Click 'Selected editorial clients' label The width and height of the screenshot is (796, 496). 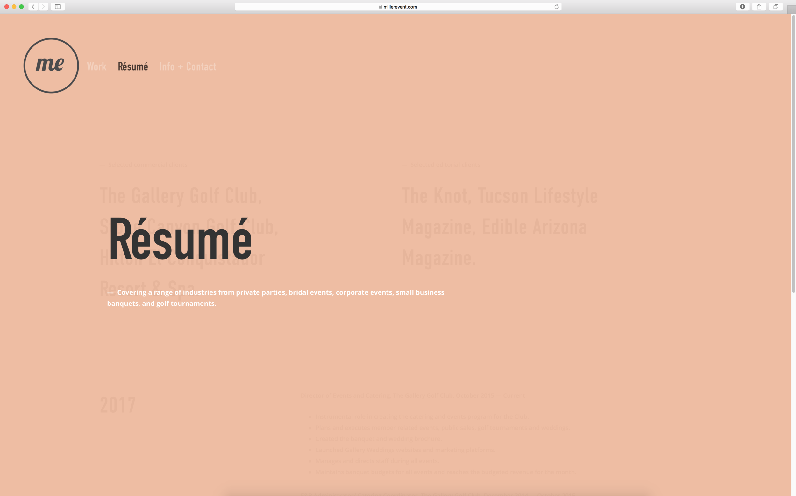(441, 165)
